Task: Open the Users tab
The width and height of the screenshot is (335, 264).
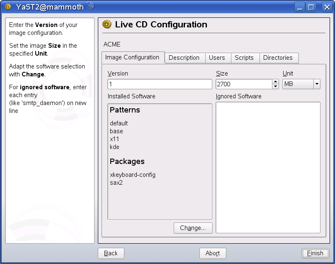Action: [217, 58]
